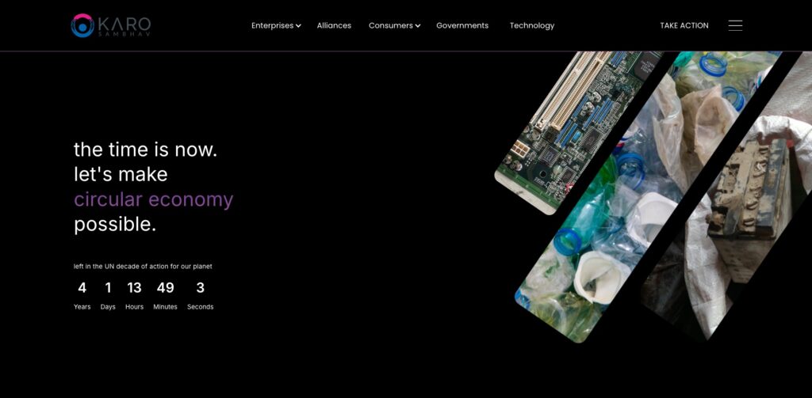Click the Hours countdown value 13
Viewport: 812px width, 398px height.
[x=134, y=287]
